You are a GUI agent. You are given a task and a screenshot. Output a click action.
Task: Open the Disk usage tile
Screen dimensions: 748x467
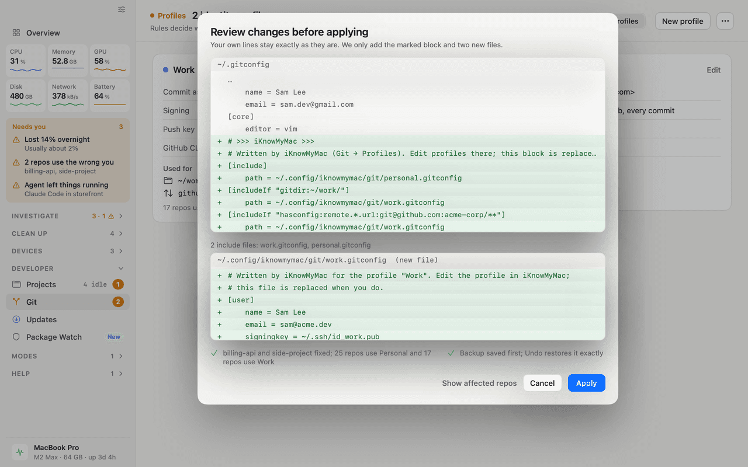[26, 95]
